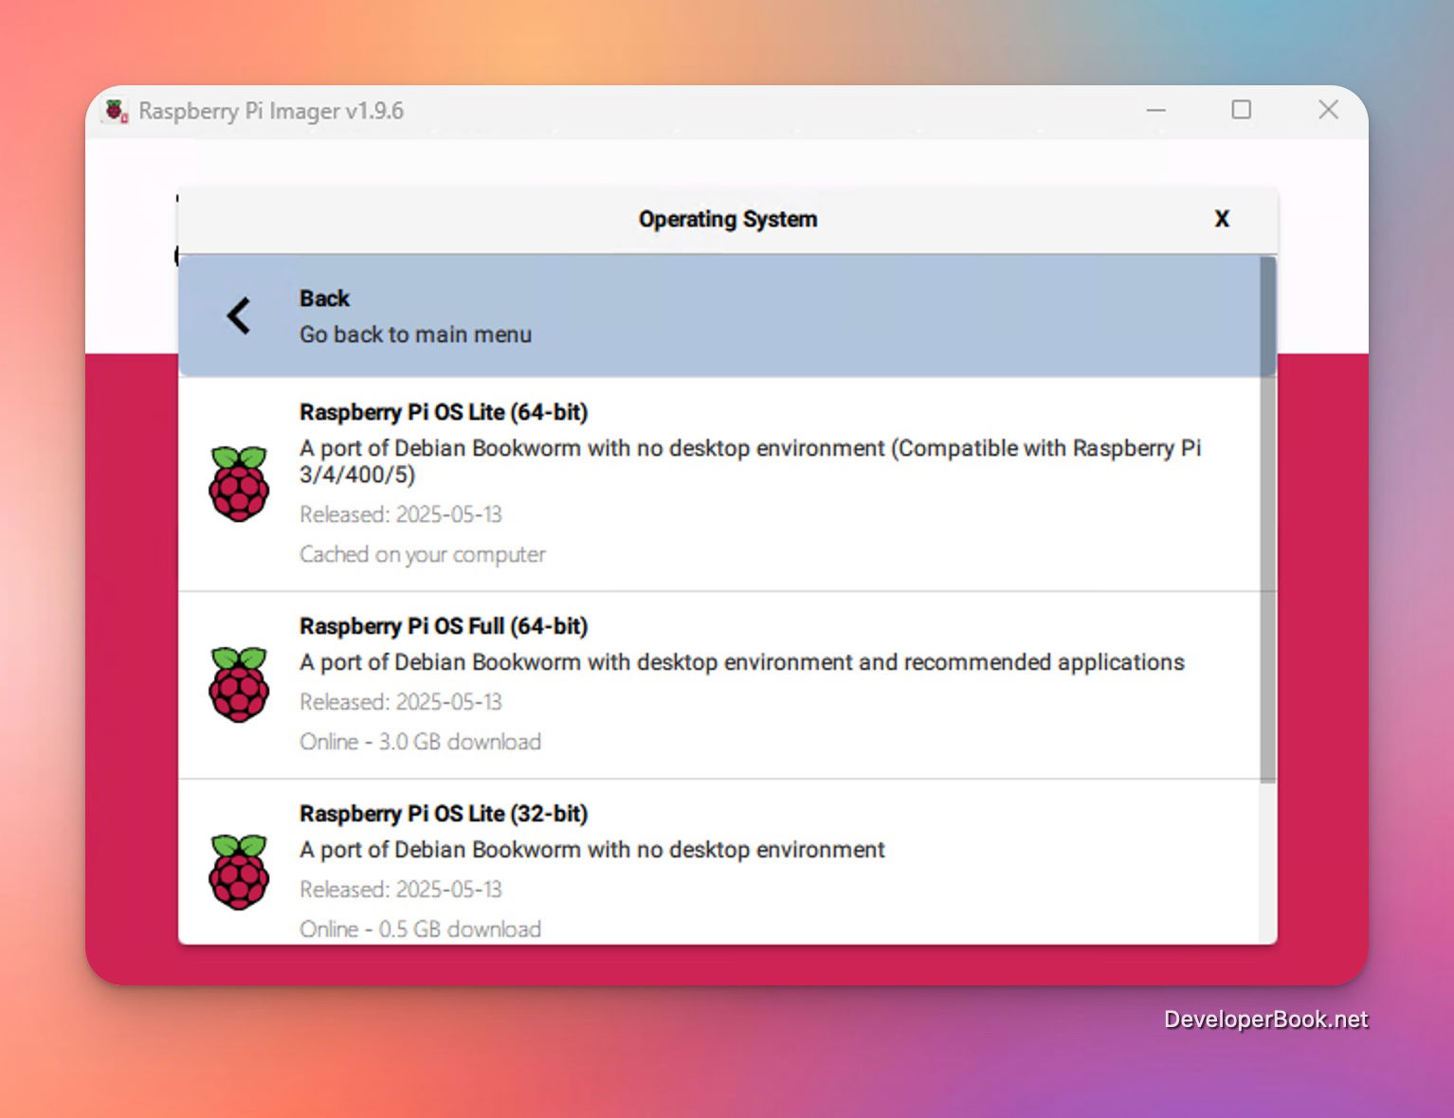Click the Raspberry Pi Imager title bar icon
The width and height of the screenshot is (1454, 1118).
coord(116,111)
